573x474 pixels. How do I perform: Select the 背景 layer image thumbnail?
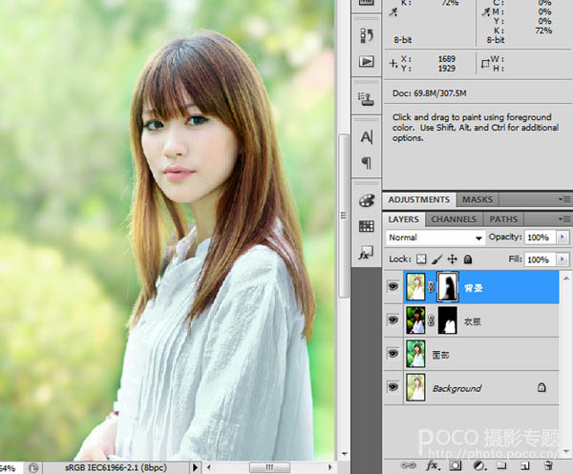click(415, 287)
